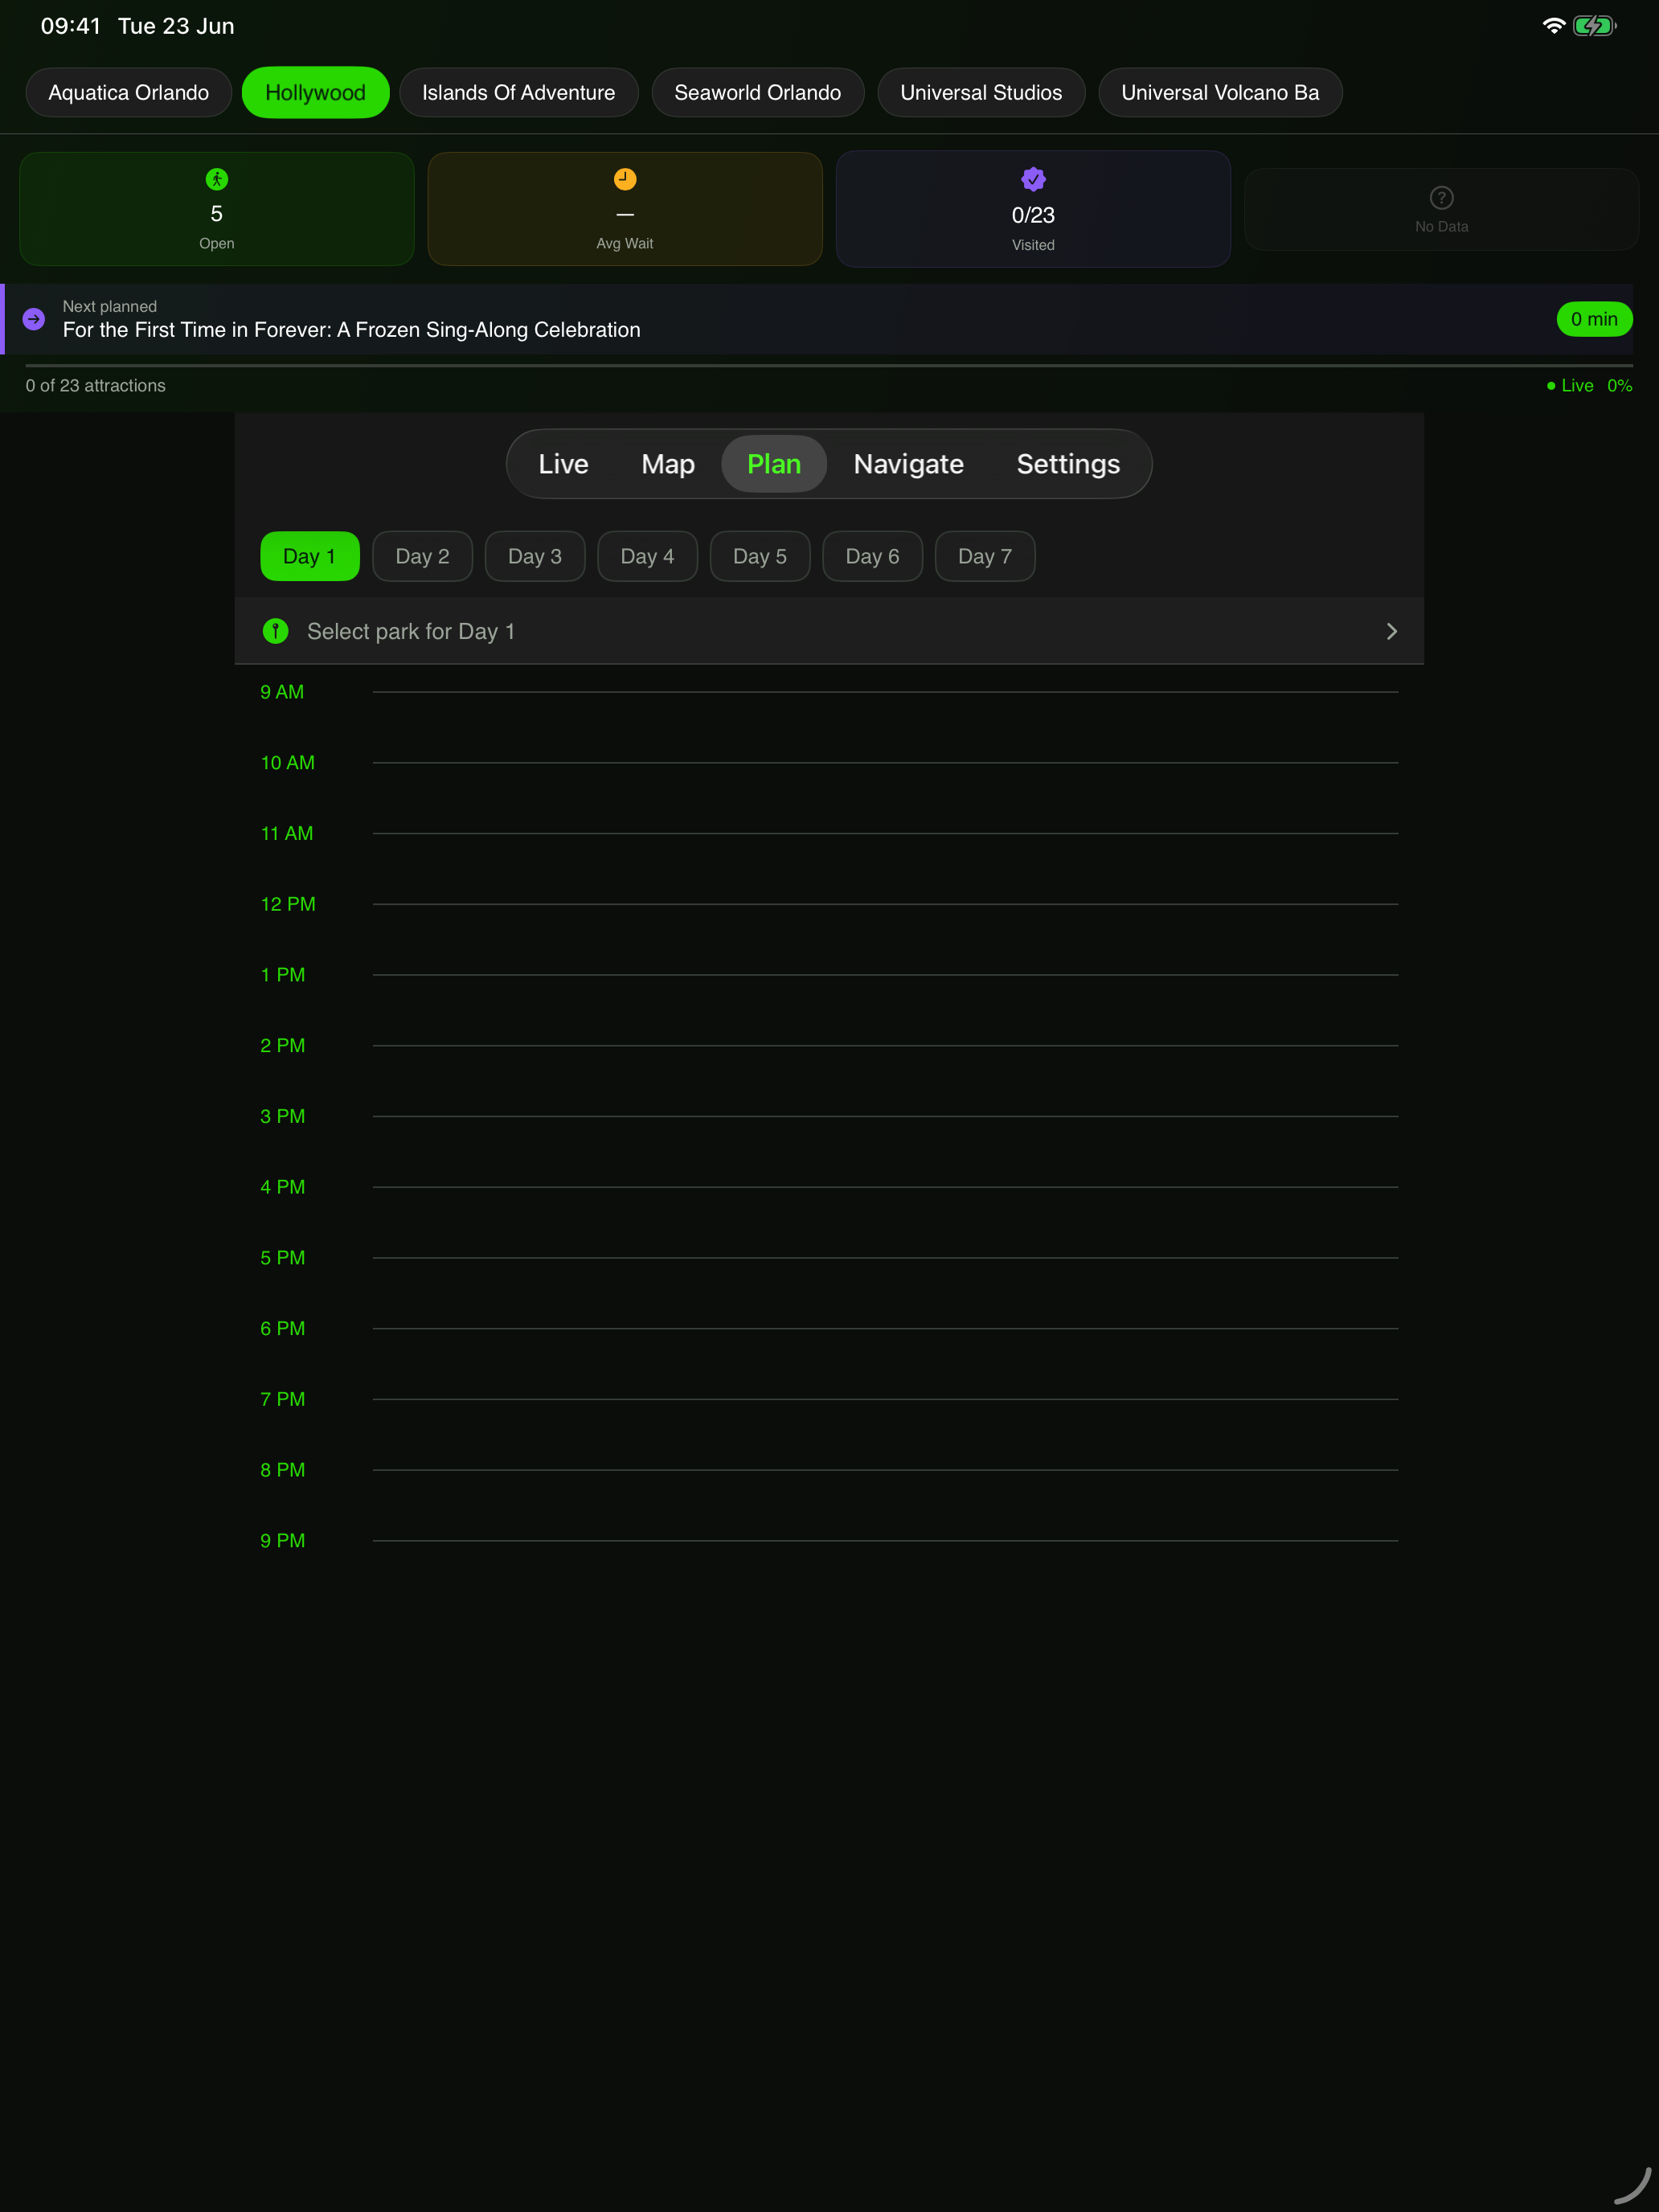Choose the Universal Studios park chip
Viewport: 1659px width, 2212px height.
tap(981, 93)
